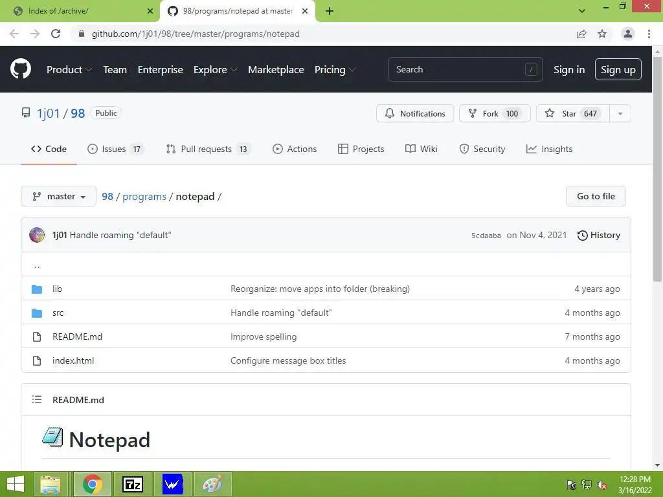Click the GitHub octocat logo
The width and height of the screenshot is (663, 497).
click(x=21, y=69)
